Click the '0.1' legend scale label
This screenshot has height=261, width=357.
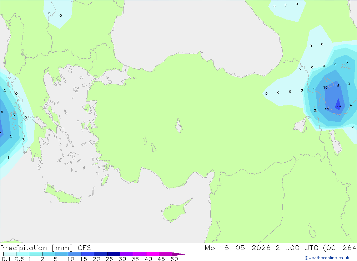(x=6, y=259)
